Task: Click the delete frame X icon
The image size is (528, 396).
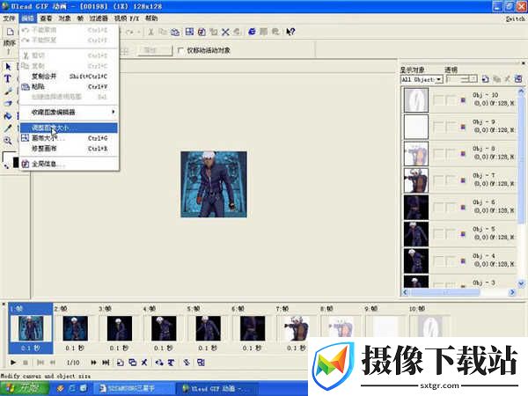Action: [x=144, y=363]
